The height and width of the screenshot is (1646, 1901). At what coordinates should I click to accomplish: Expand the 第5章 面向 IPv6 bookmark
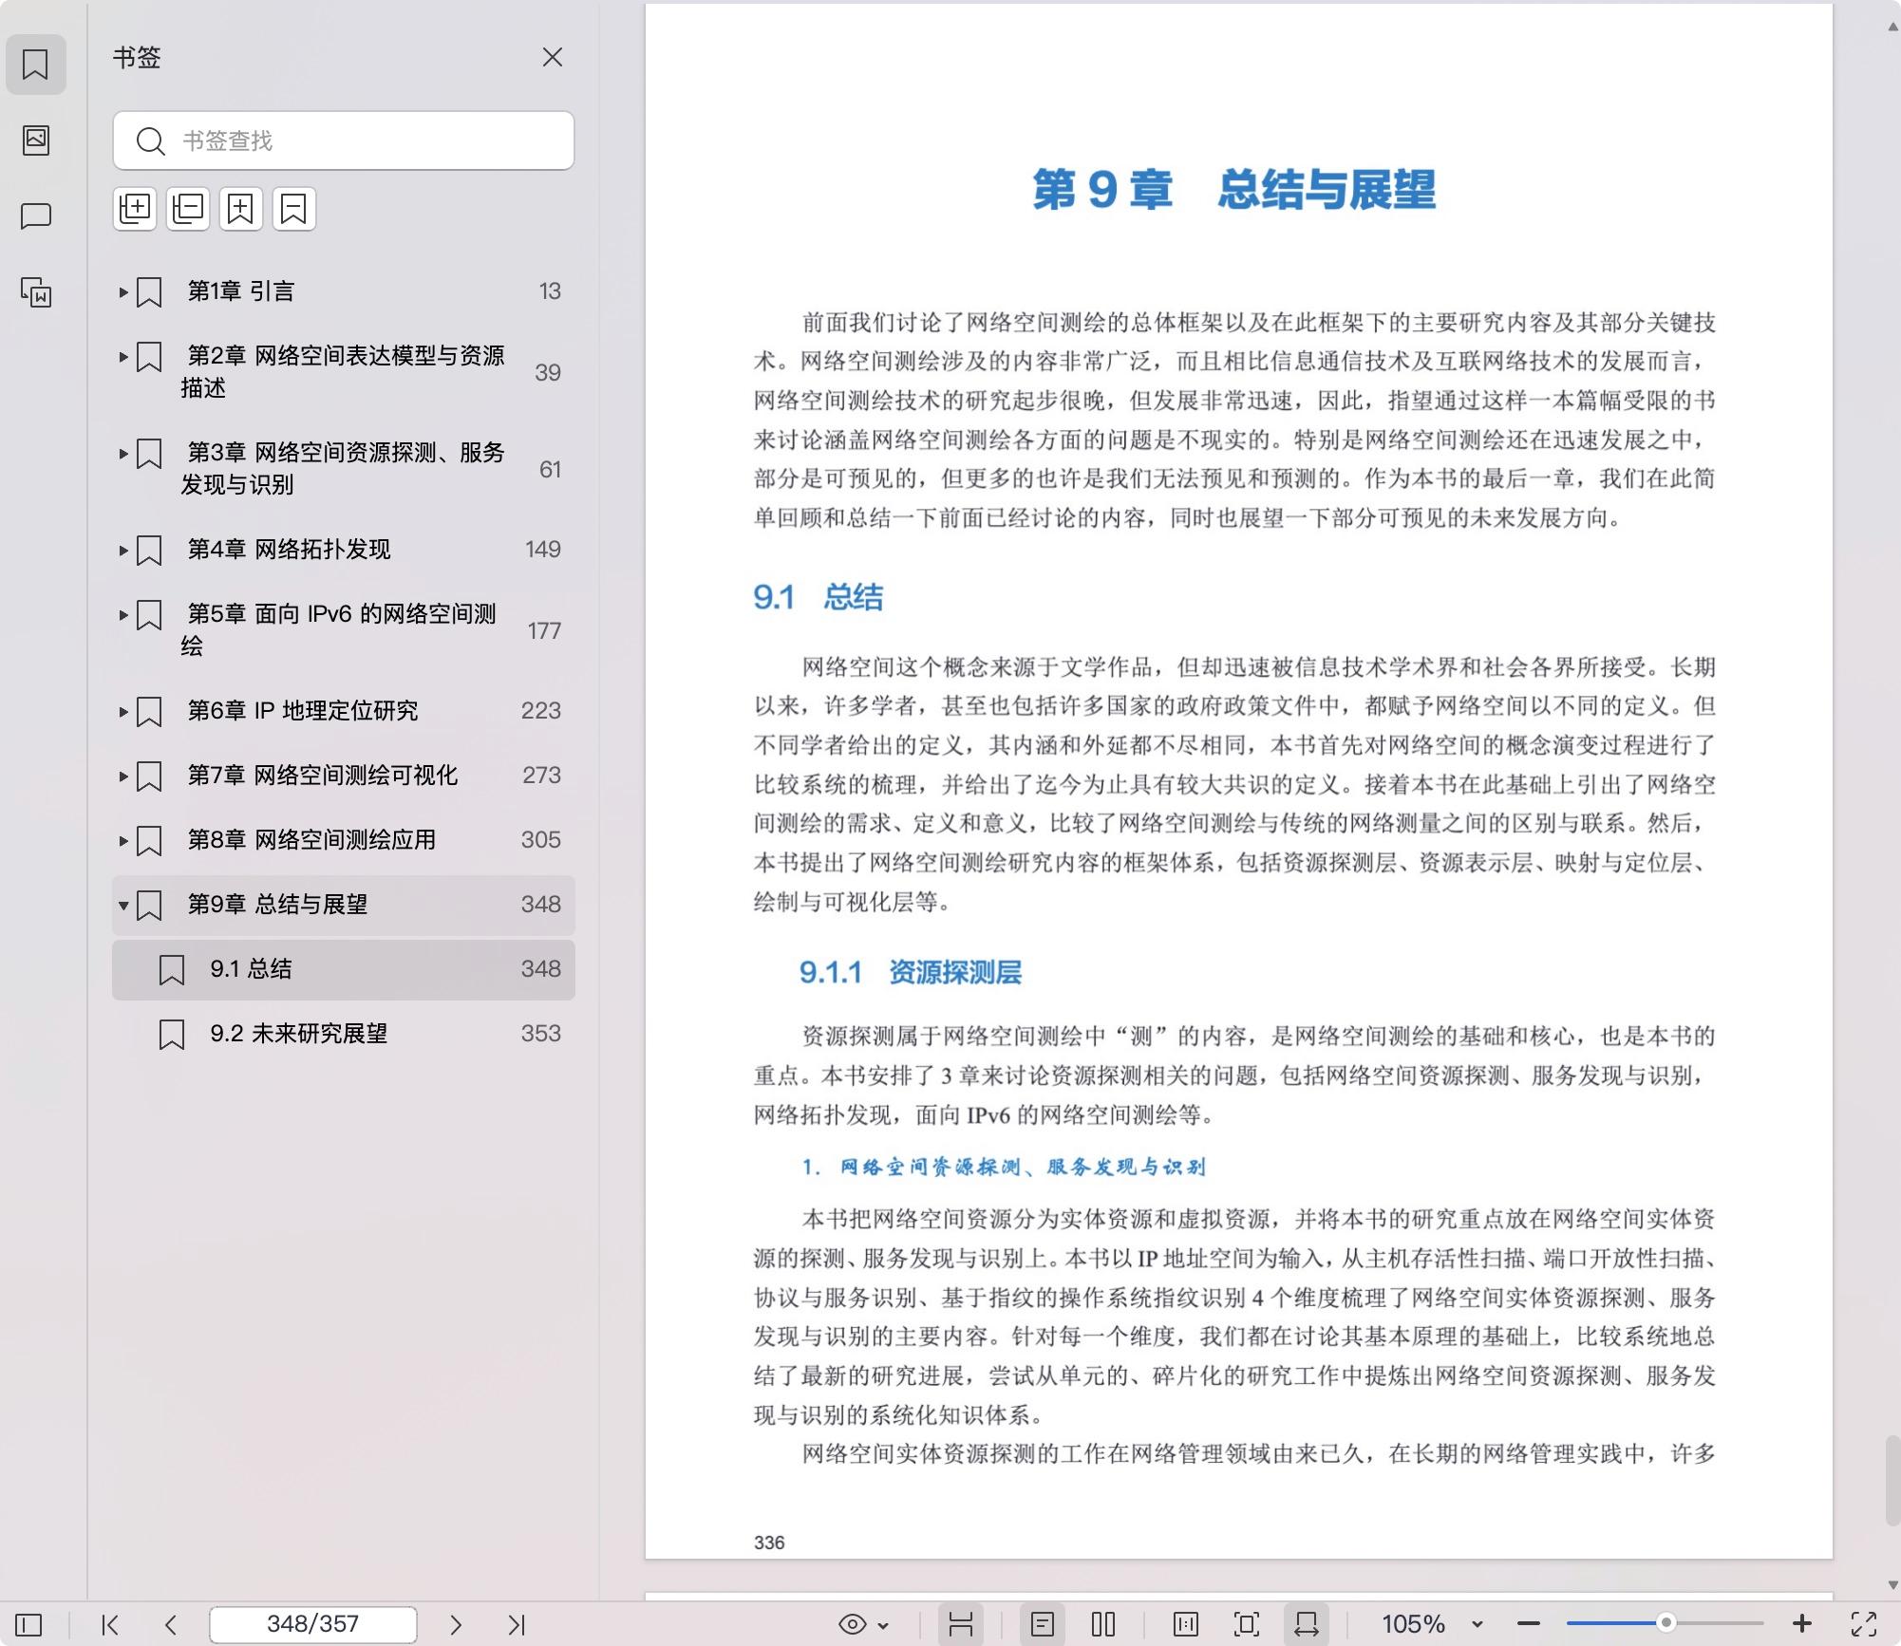click(123, 615)
